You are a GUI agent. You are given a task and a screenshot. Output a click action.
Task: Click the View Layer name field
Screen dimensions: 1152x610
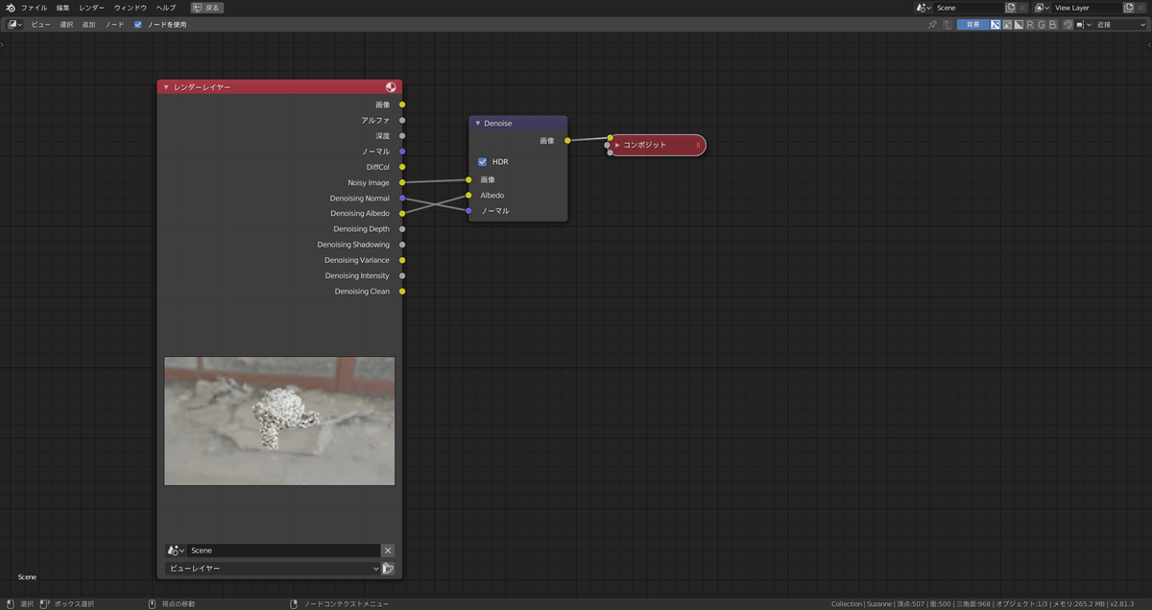coord(1086,7)
